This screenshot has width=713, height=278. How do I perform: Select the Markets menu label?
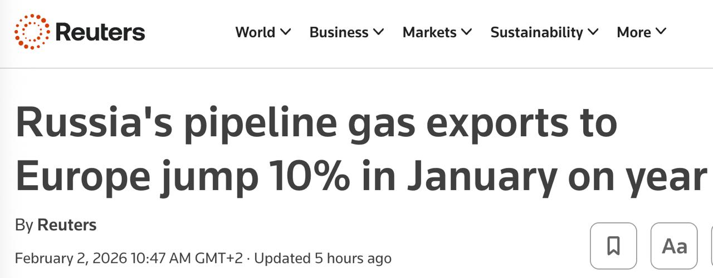pyautogui.click(x=431, y=32)
